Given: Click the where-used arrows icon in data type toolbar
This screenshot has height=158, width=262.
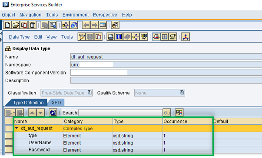Looking at the screenshot, I should coord(135,37).
